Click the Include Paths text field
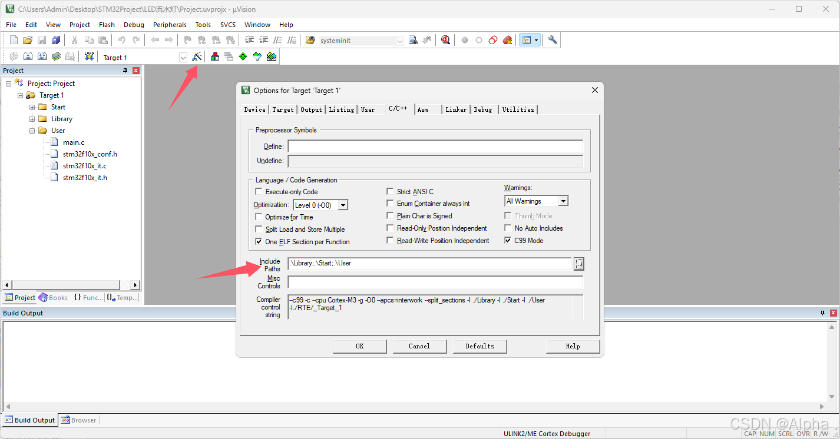This screenshot has width=840, height=439. [429, 264]
